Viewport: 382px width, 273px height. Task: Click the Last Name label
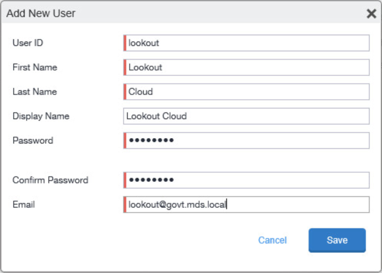[35, 92]
